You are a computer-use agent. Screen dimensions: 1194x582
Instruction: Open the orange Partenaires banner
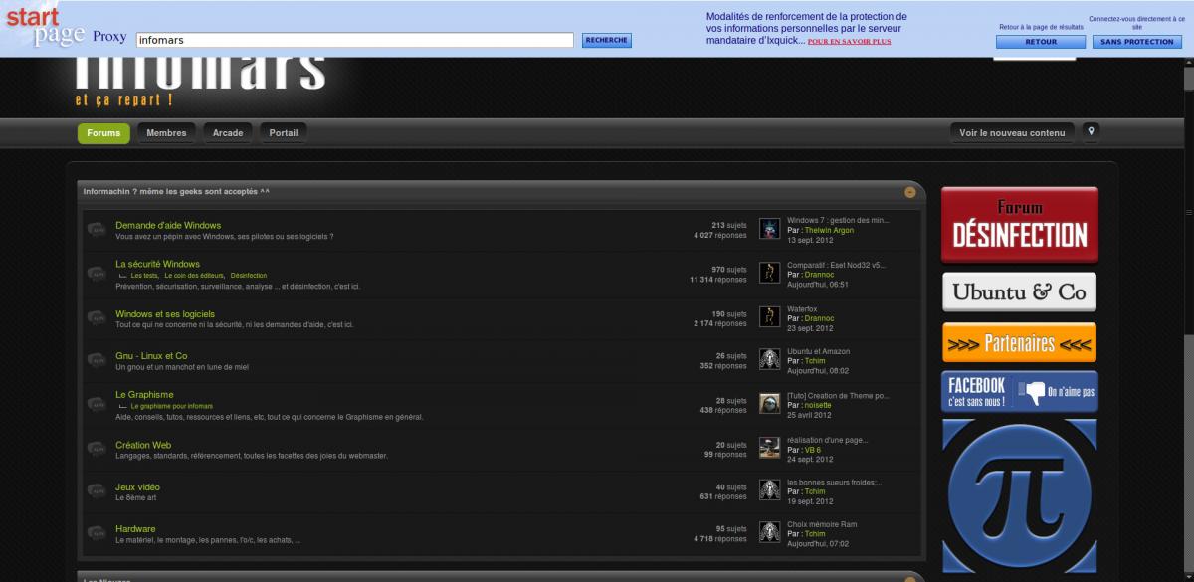1019,343
